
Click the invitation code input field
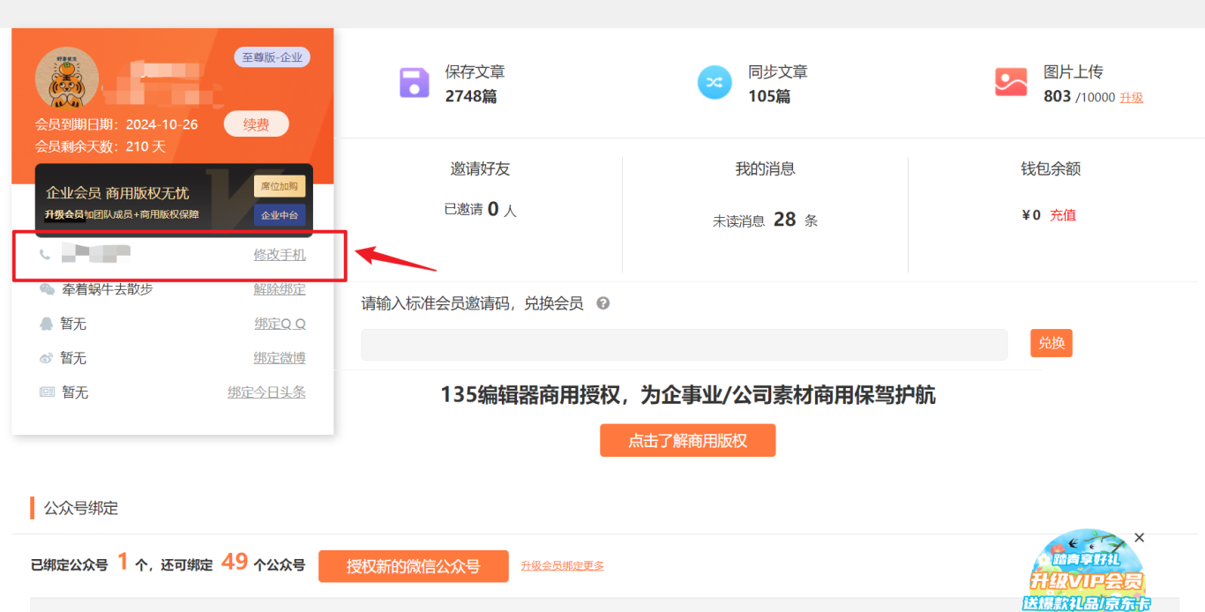point(684,344)
